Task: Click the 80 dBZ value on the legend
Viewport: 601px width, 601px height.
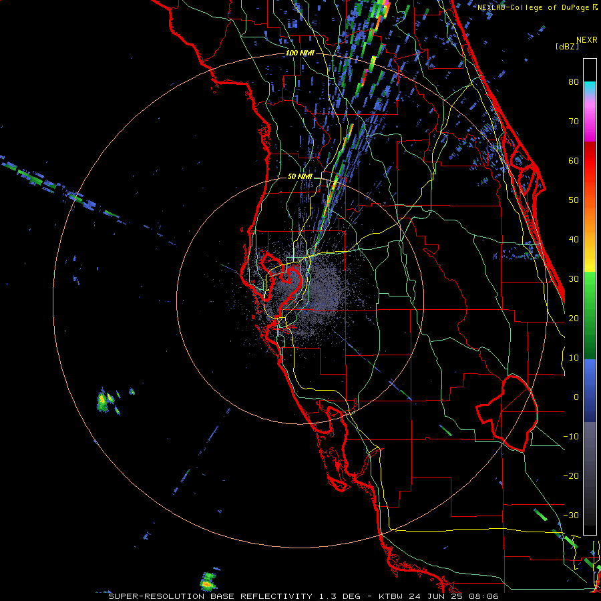Action: (574, 82)
